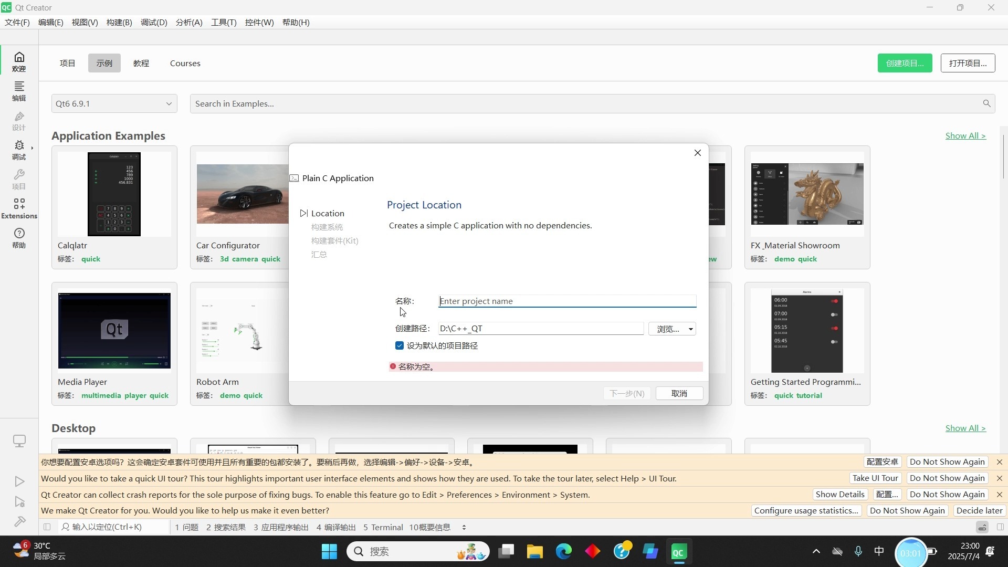Click the search magnifier in Examples field

(x=986, y=103)
